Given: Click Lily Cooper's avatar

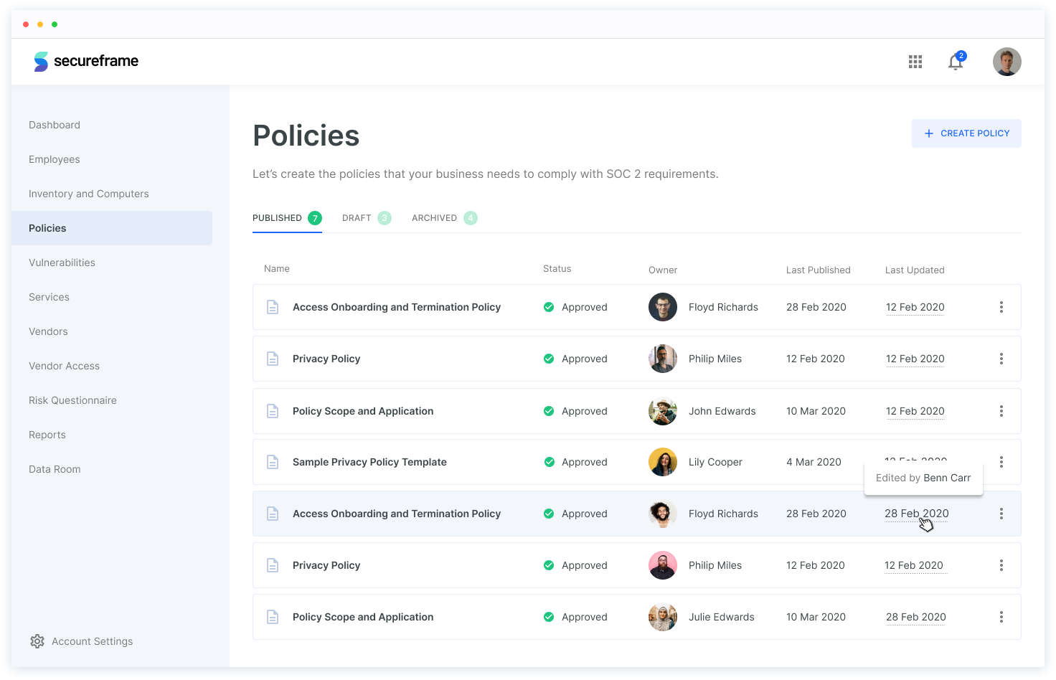Looking at the screenshot, I should 663,462.
